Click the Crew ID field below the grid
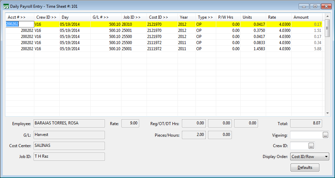 [299, 146]
